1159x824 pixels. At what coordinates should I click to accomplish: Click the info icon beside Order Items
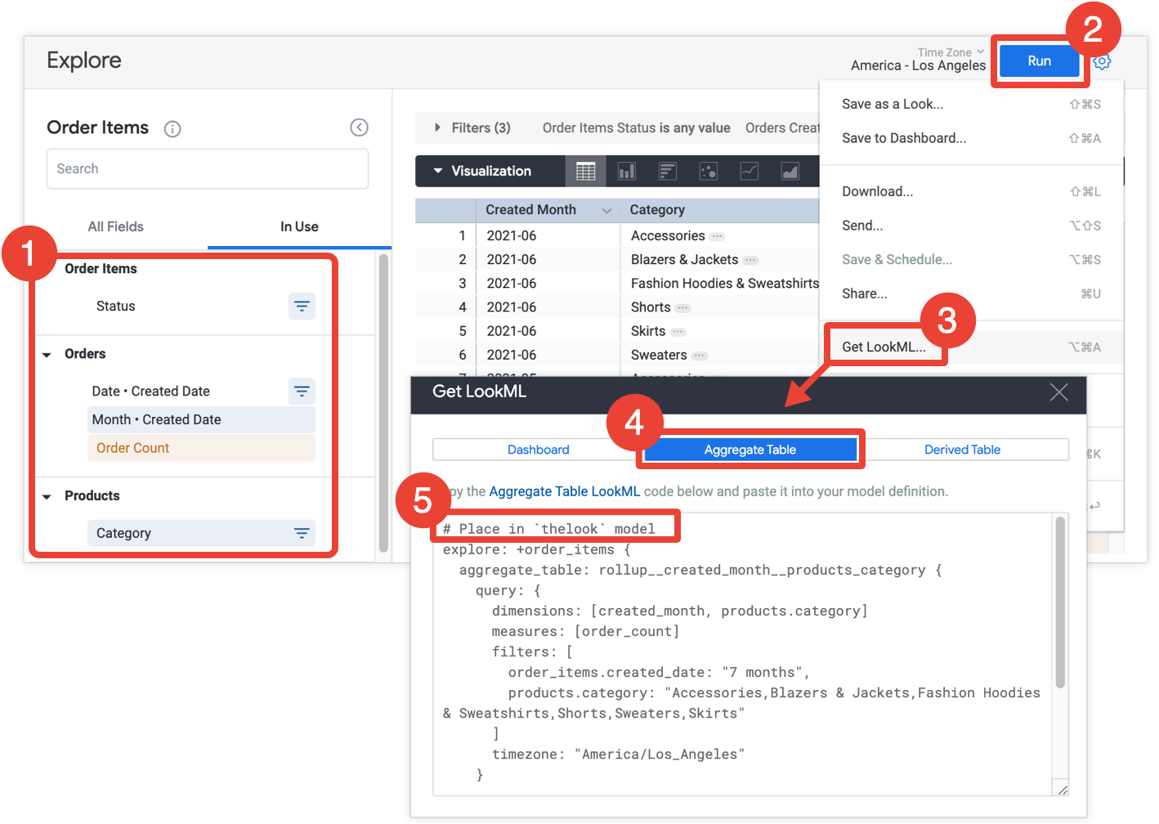tap(172, 129)
